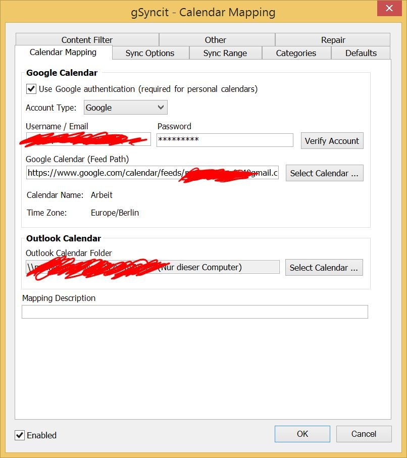Click the calendar name 'Arbeit'
Screen dimensions: 407x458
click(x=101, y=195)
